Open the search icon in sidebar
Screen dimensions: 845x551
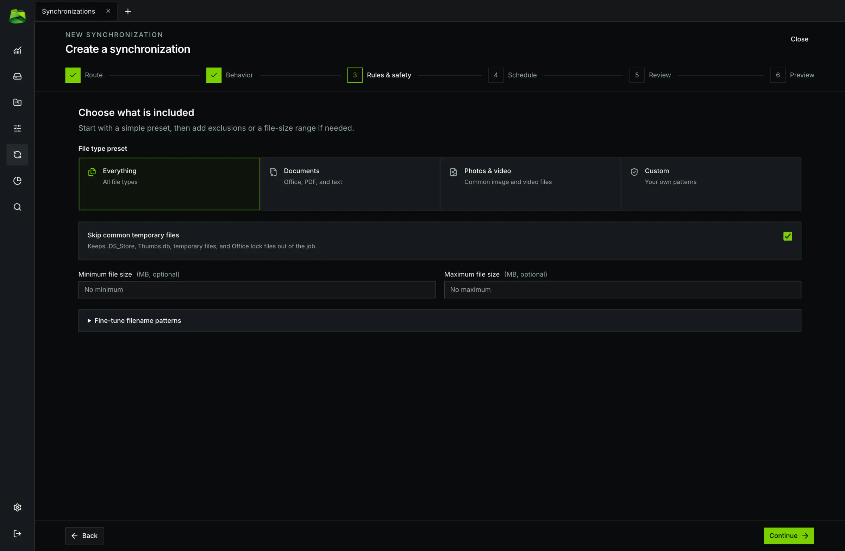17,207
